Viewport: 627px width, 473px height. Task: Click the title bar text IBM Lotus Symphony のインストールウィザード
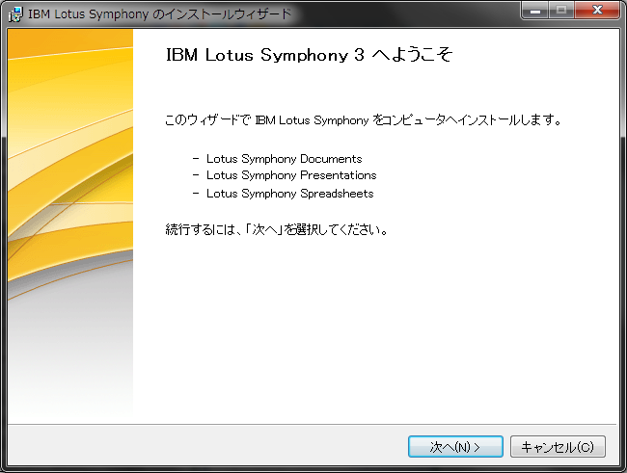[160, 14]
